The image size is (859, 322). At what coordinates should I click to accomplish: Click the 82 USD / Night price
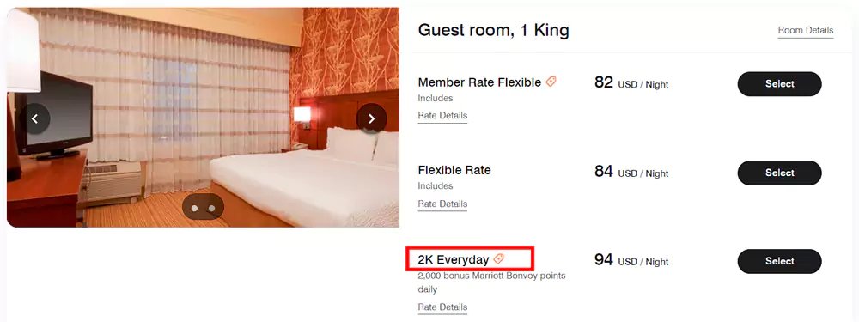pos(631,83)
